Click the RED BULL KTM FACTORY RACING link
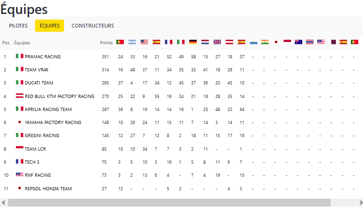This screenshot has height=208, width=363. (59, 97)
